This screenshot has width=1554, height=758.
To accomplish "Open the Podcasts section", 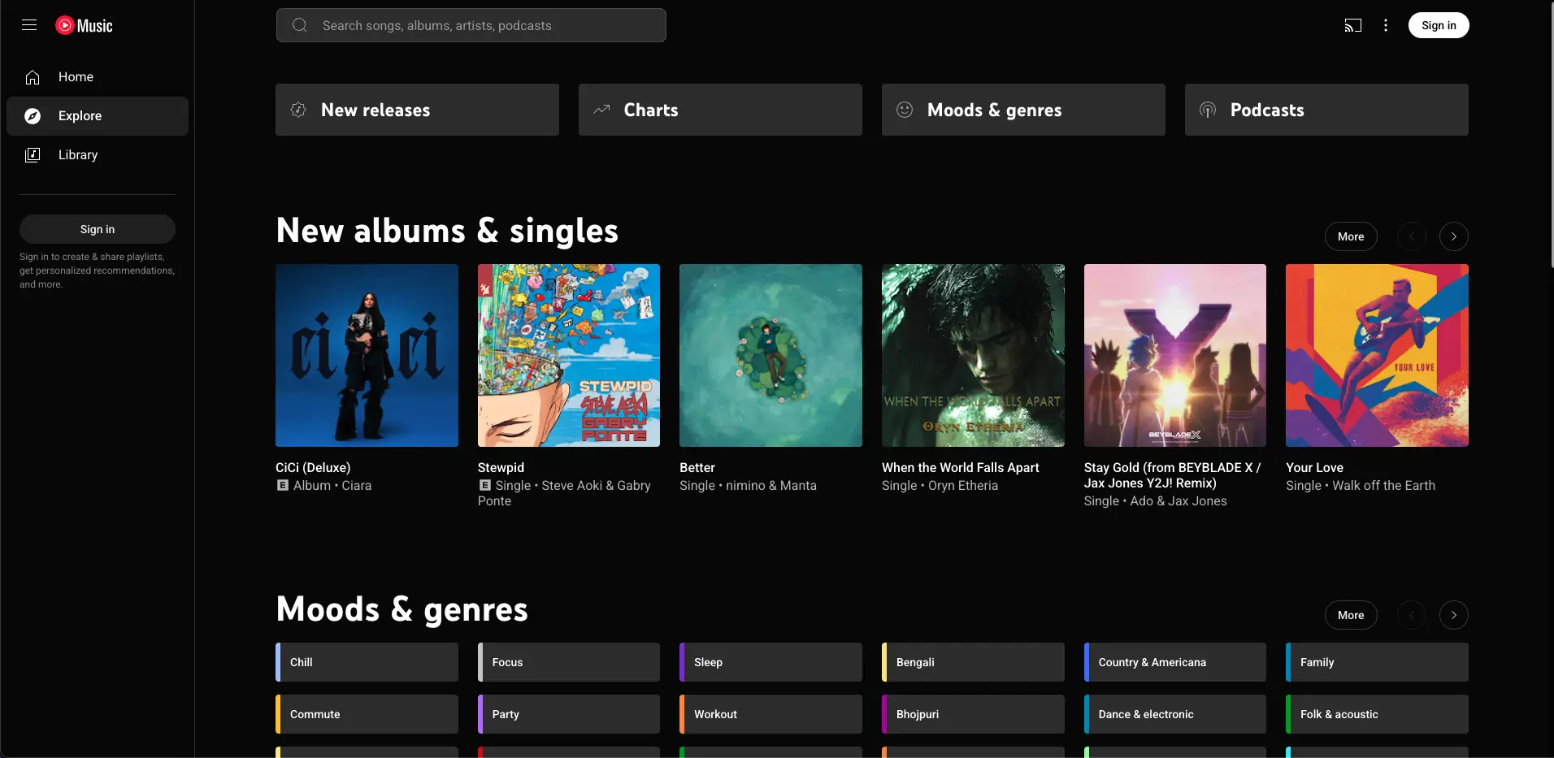I will (x=1326, y=110).
